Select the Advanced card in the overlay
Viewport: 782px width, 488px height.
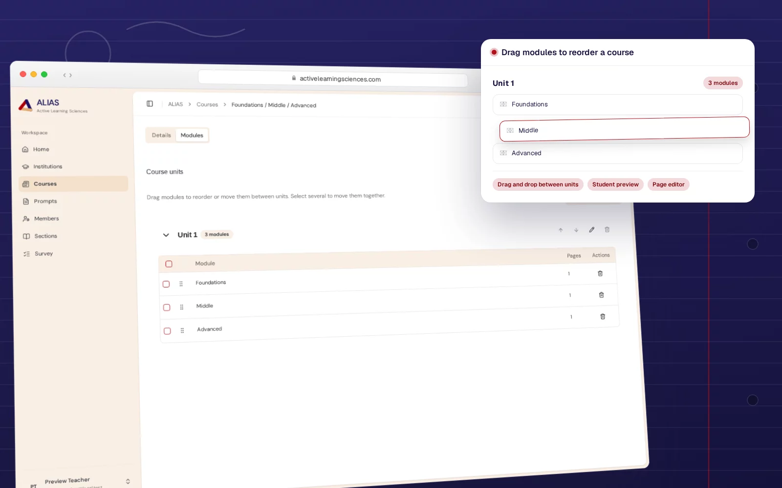[x=618, y=153]
